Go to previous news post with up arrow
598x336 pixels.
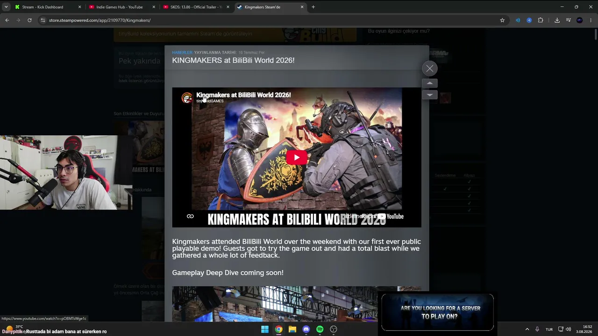(430, 83)
